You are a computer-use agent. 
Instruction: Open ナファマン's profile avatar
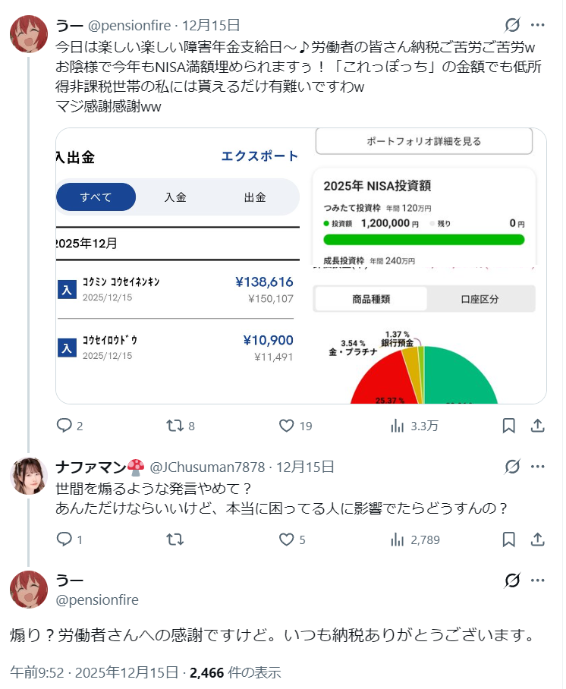(29, 476)
